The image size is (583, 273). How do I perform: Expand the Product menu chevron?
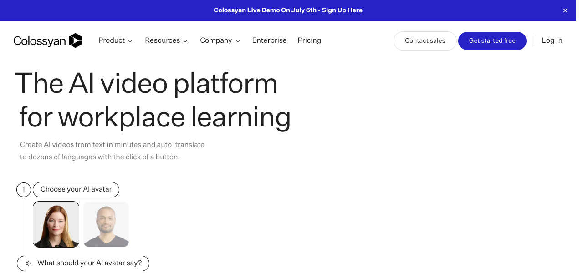click(130, 41)
